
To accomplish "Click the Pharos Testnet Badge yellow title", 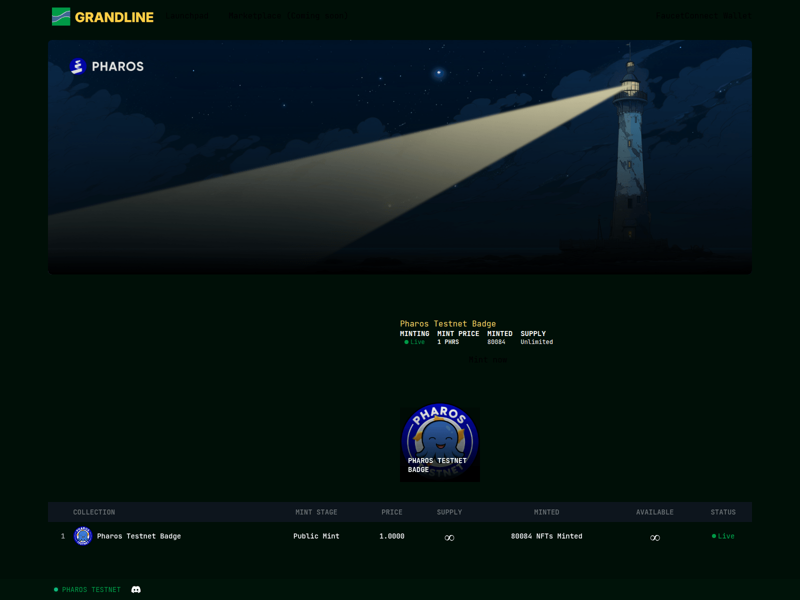I will (x=447, y=323).
